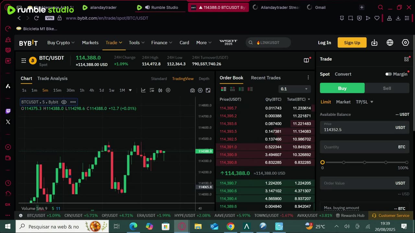The image size is (415, 233).
Task: Click the Price input field
Action: [x=364, y=128]
